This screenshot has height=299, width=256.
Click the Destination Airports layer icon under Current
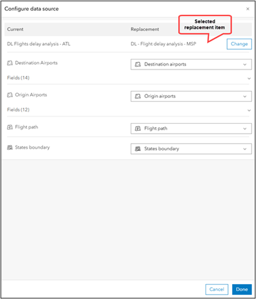(10, 63)
